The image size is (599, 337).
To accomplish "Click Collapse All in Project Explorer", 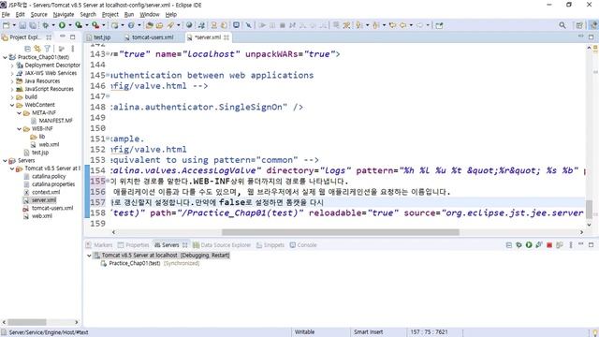I will pos(27,49).
